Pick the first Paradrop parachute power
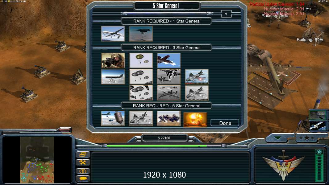The image size is (329, 185). (x=141, y=60)
